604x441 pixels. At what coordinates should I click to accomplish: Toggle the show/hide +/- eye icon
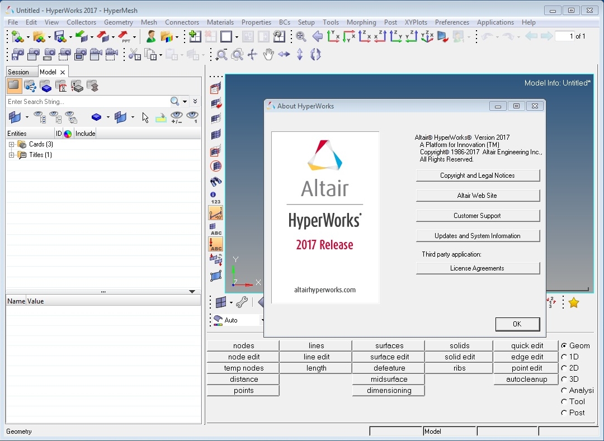(x=176, y=117)
